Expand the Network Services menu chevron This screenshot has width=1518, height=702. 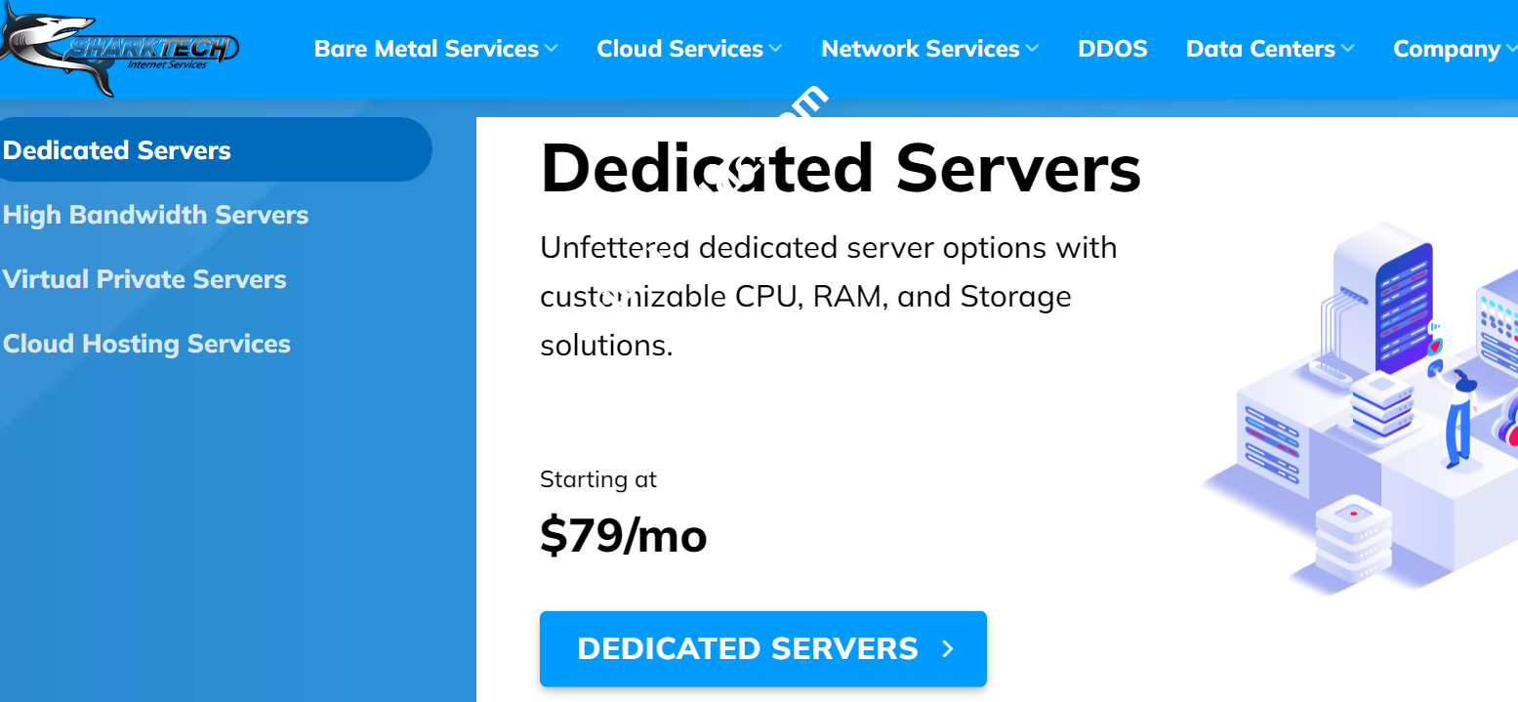pos(1034,47)
